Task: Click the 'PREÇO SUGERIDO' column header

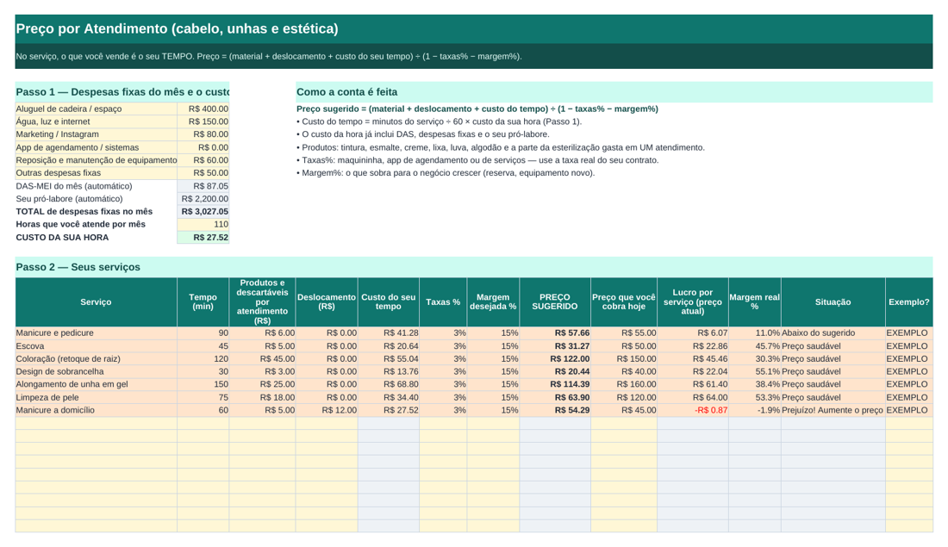Action: coord(555,302)
